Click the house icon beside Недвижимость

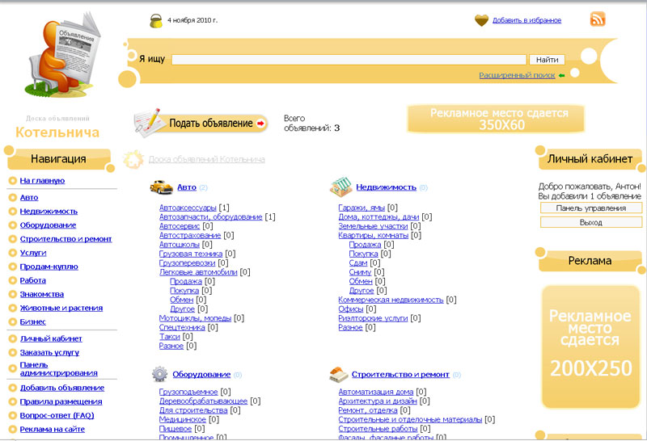[340, 187]
